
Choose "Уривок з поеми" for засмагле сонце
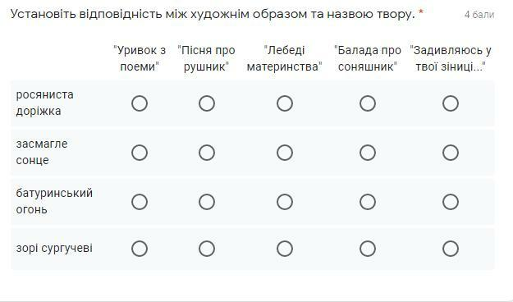click(140, 153)
